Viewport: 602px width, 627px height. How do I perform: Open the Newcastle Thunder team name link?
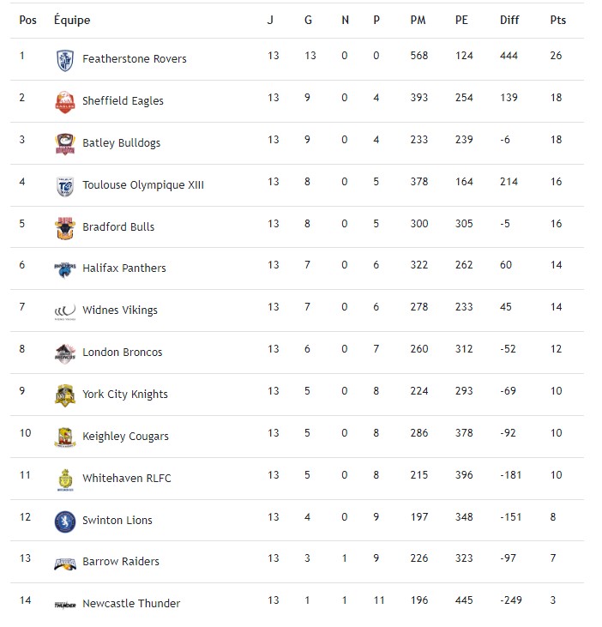(x=130, y=604)
